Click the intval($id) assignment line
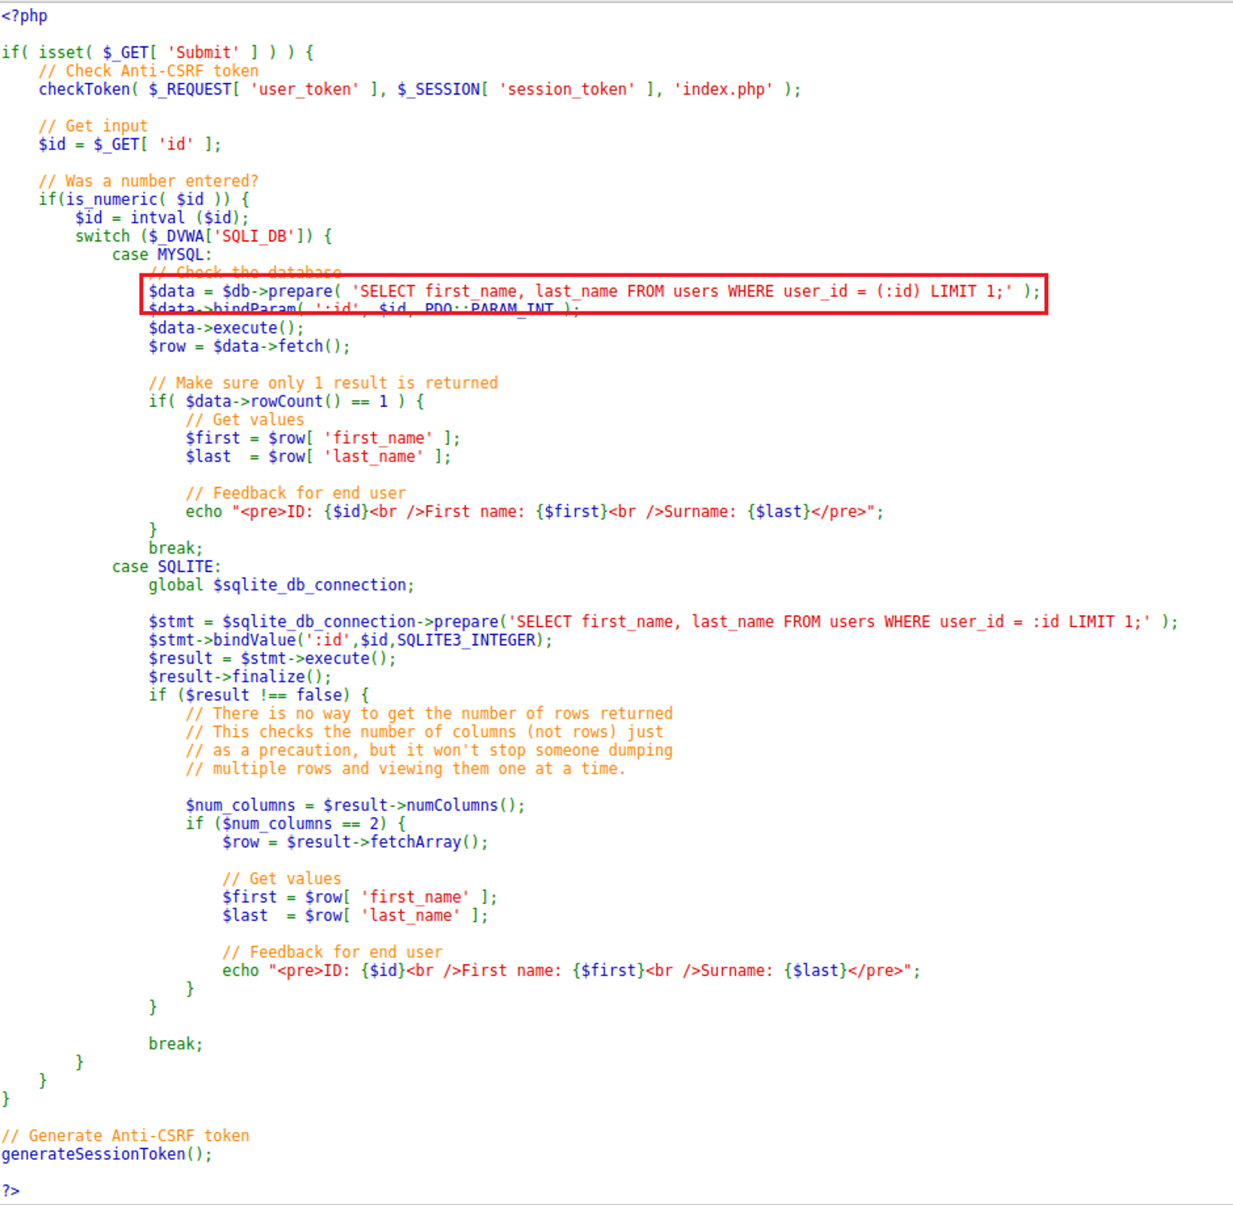This screenshot has width=1233, height=1205. (x=162, y=218)
